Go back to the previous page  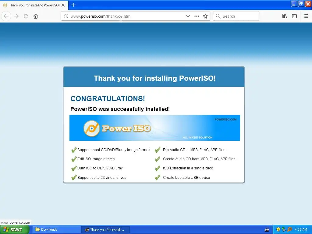point(6,16)
